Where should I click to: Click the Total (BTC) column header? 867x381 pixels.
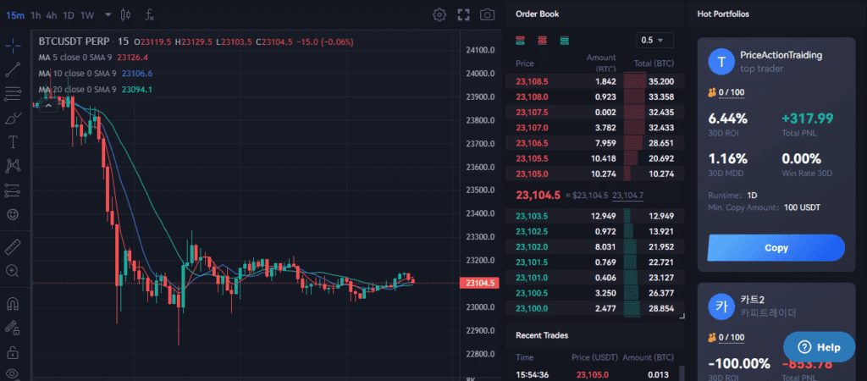[654, 63]
